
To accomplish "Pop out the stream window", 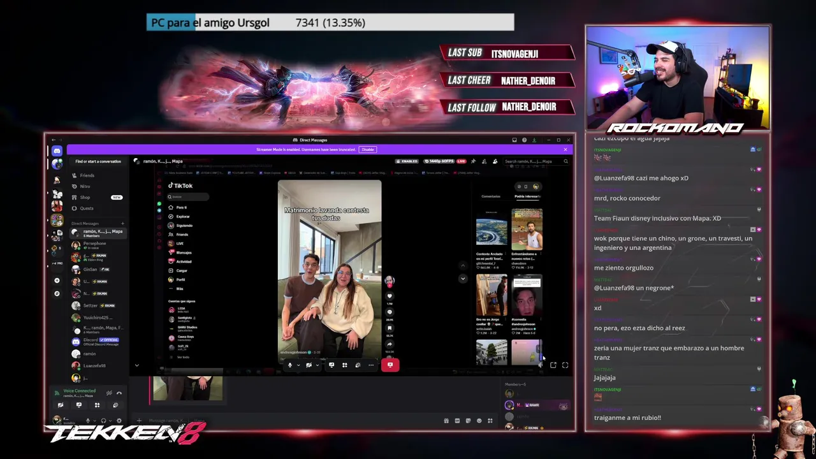I will (x=553, y=365).
